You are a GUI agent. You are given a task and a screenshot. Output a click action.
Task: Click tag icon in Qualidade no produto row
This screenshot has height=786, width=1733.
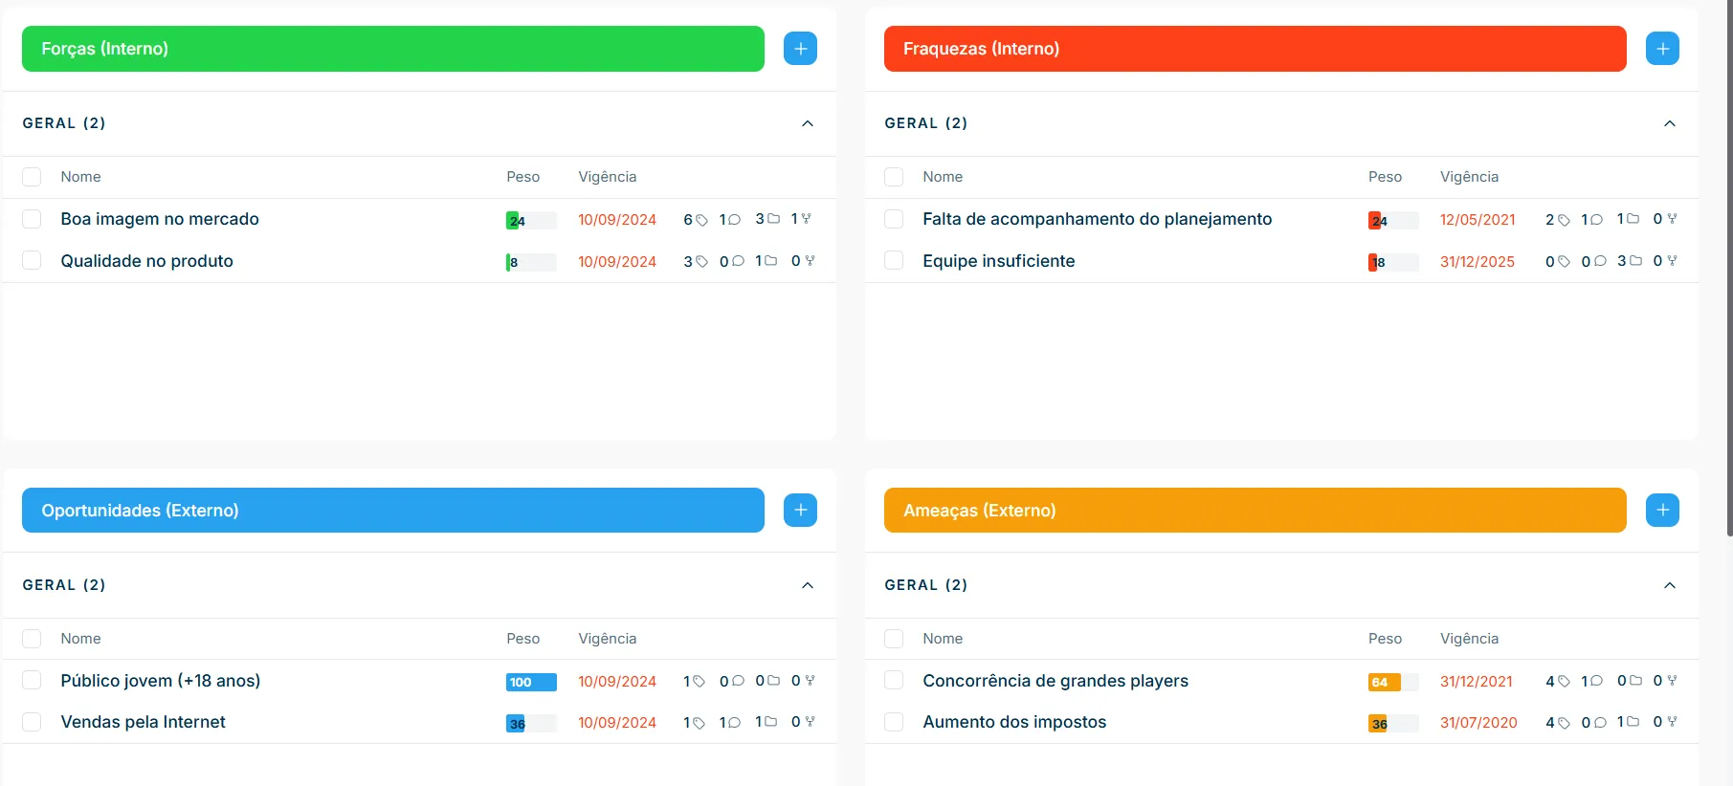click(x=701, y=262)
